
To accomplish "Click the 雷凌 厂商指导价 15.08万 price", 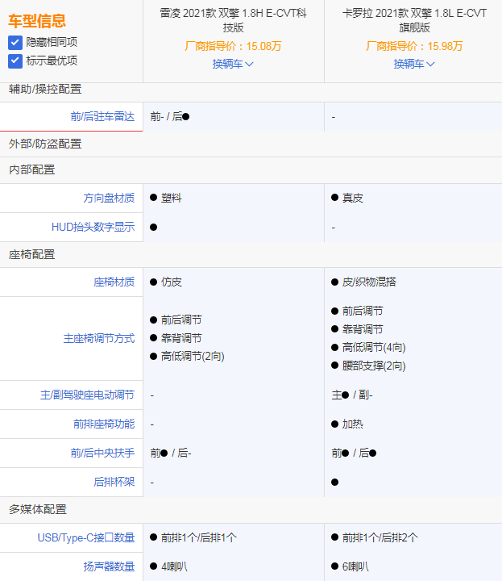I will tap(233, 46).
